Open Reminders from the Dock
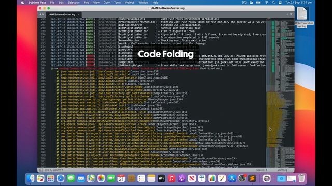The width and height of the screenshot is (332, 186). pos(141,178)
